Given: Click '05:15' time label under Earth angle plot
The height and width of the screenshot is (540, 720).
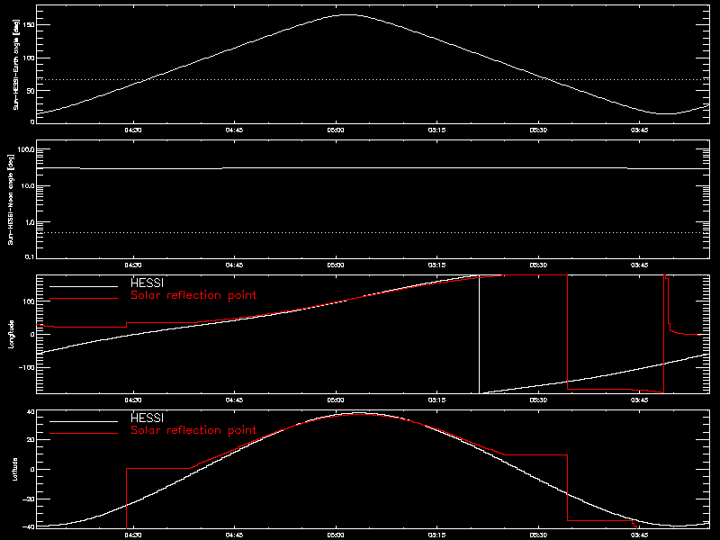Looking at the screenshot, I should pos(437,130).
